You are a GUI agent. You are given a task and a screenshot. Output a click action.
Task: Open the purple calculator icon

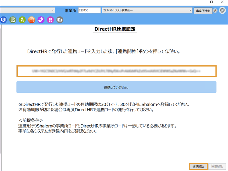(x=41, y=20)
